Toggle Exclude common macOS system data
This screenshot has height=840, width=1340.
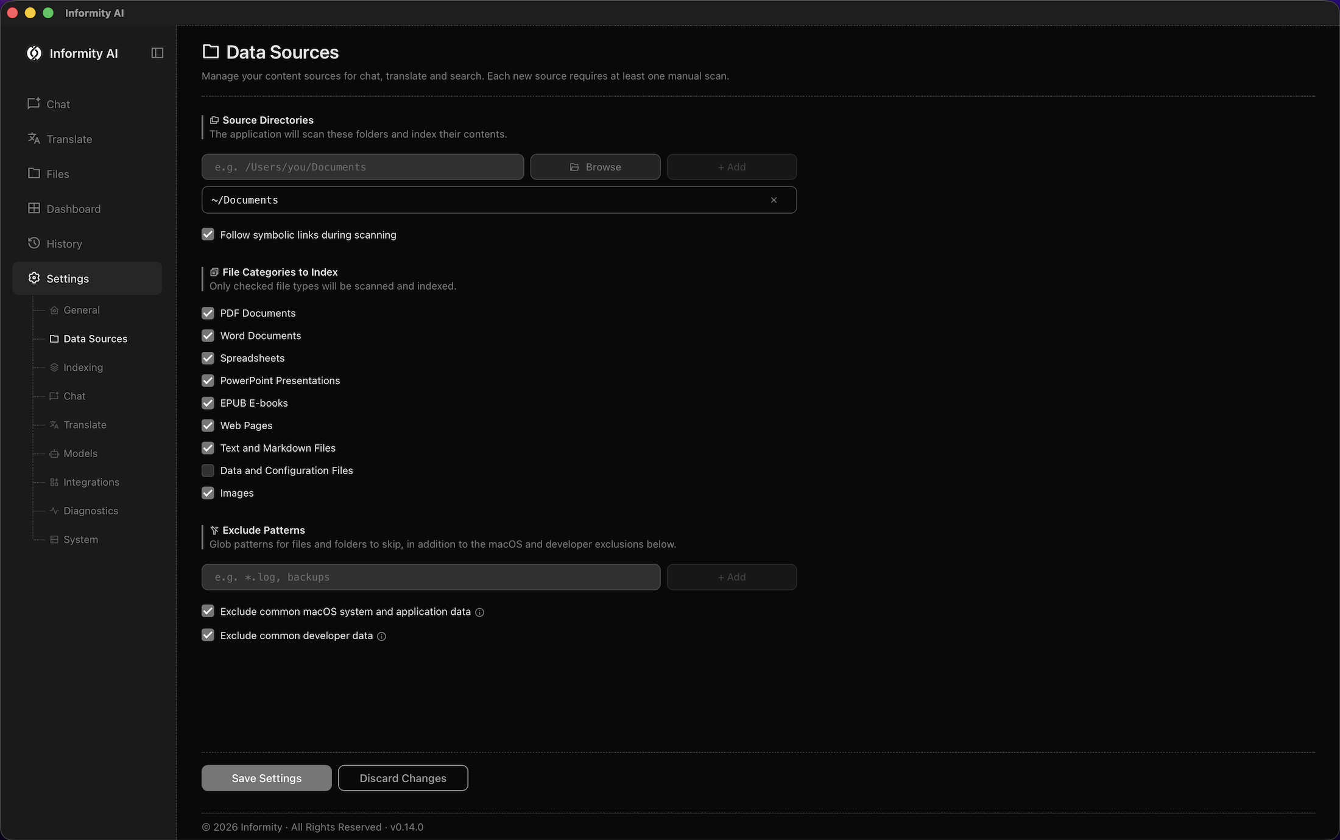coord(208,611)
